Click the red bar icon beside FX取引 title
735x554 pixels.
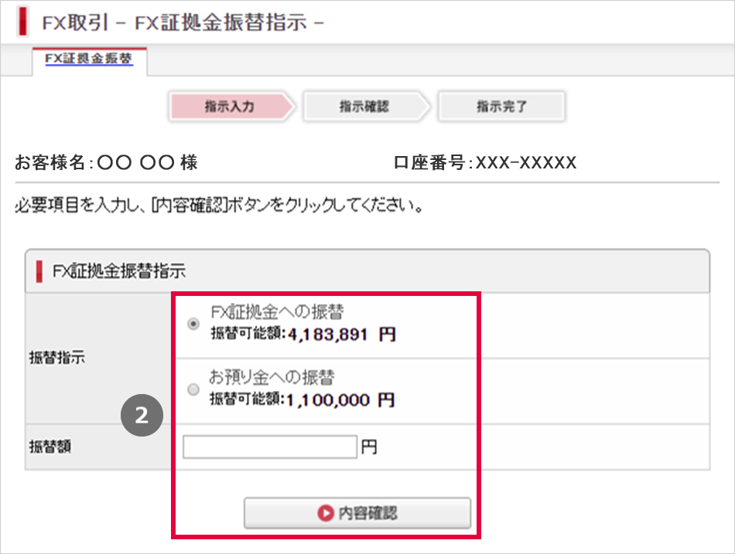pyautogui.click(x=22, y=22)
